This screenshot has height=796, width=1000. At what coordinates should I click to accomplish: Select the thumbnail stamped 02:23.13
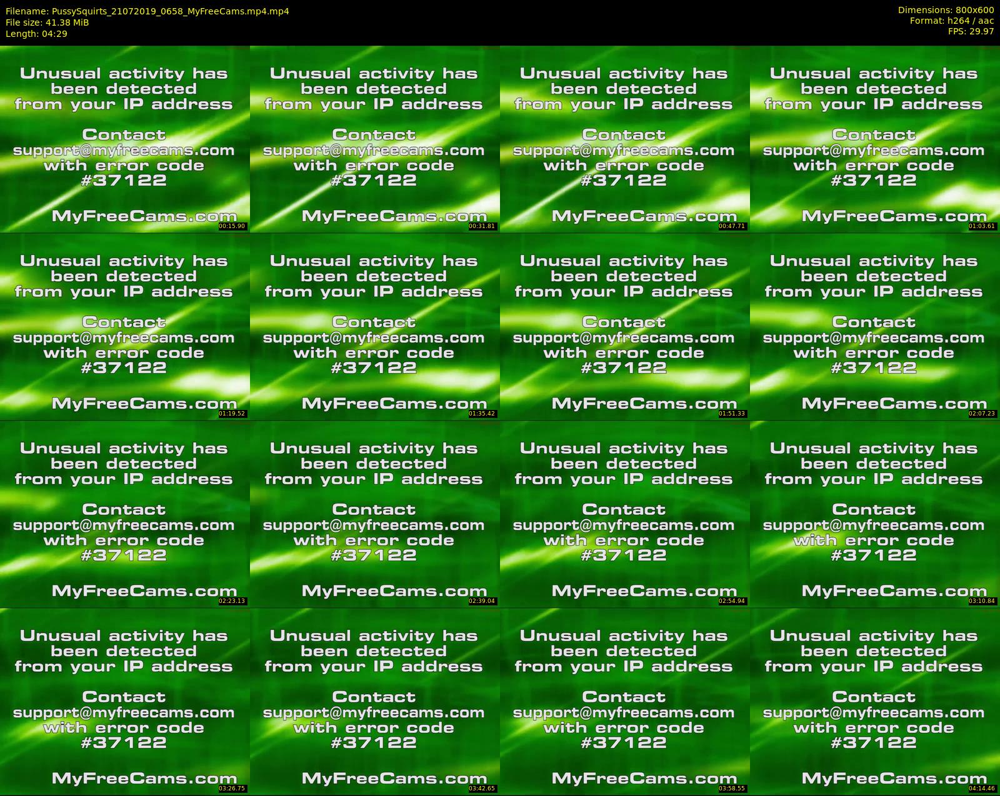pos(125,514)
